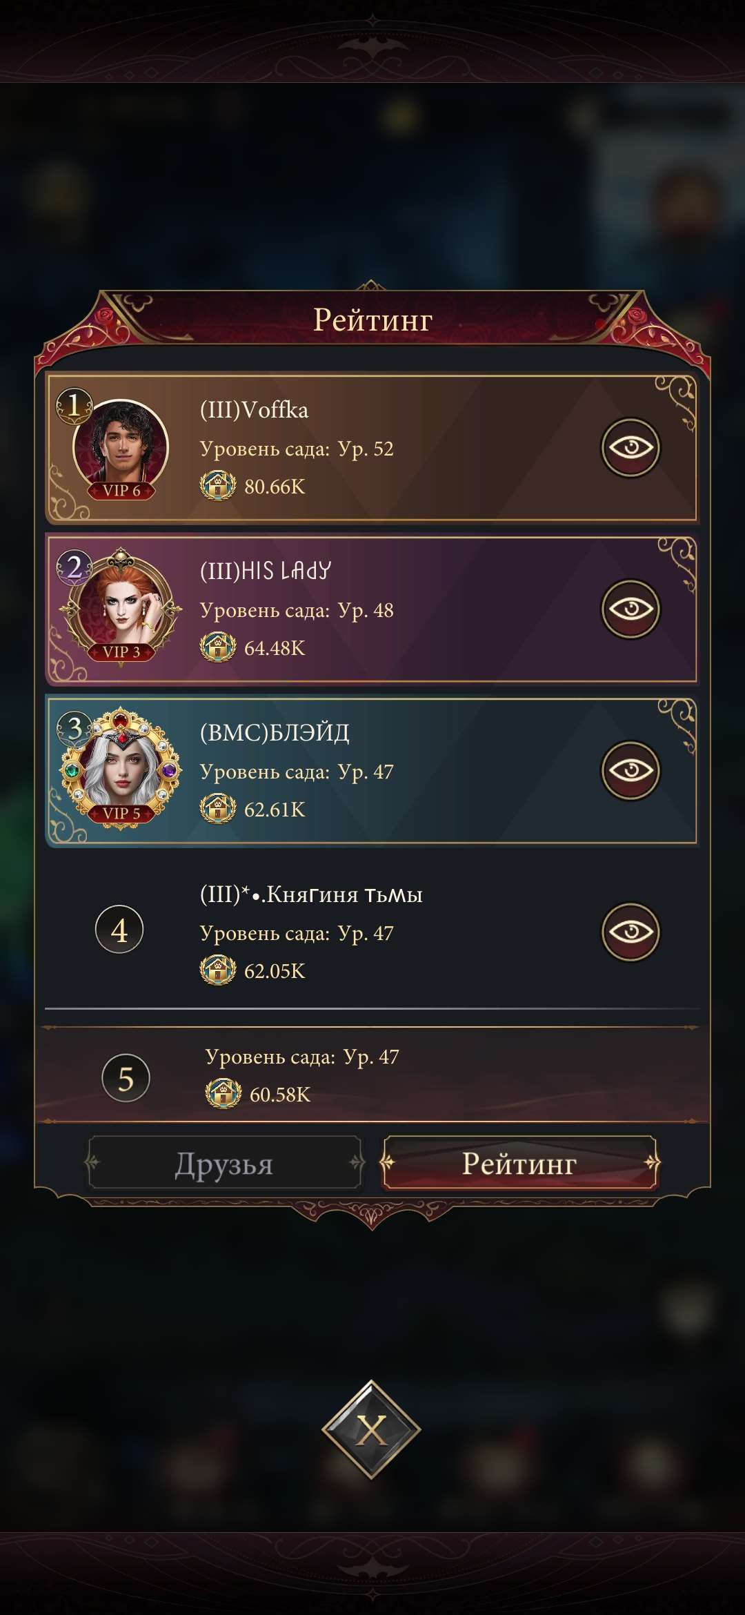745x1615 pixels.
Task: Switch to the Друзья tab
Action: click(224, 1163)
